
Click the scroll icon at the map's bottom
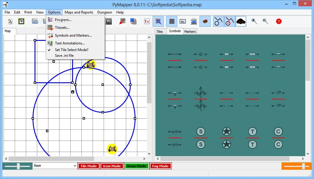[x=112, y=149]
